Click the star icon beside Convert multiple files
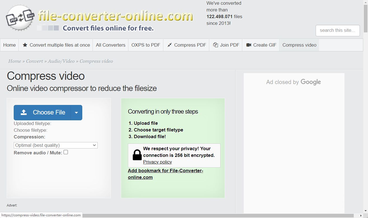 point(25,45)
